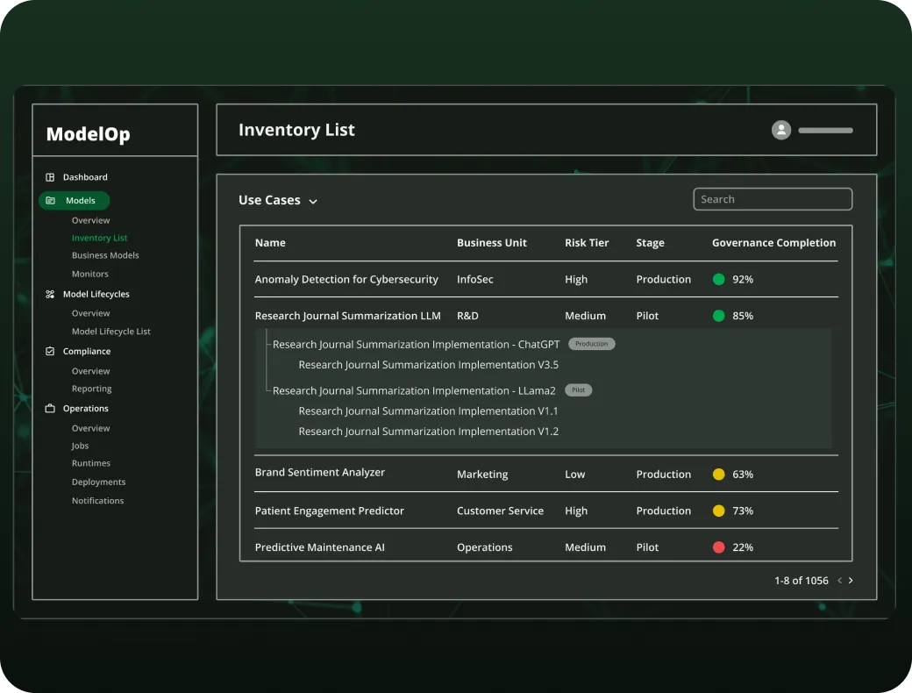Click the Pilot badge on the LLama2 implementation
Screen dimensions: 912x693
pos(578,389)
